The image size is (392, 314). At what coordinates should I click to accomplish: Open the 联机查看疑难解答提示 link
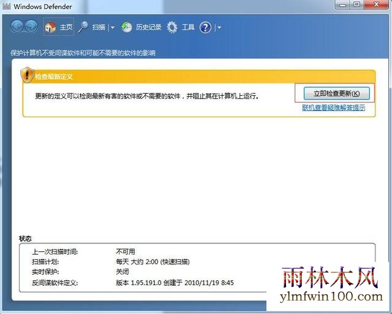(334, 108)
